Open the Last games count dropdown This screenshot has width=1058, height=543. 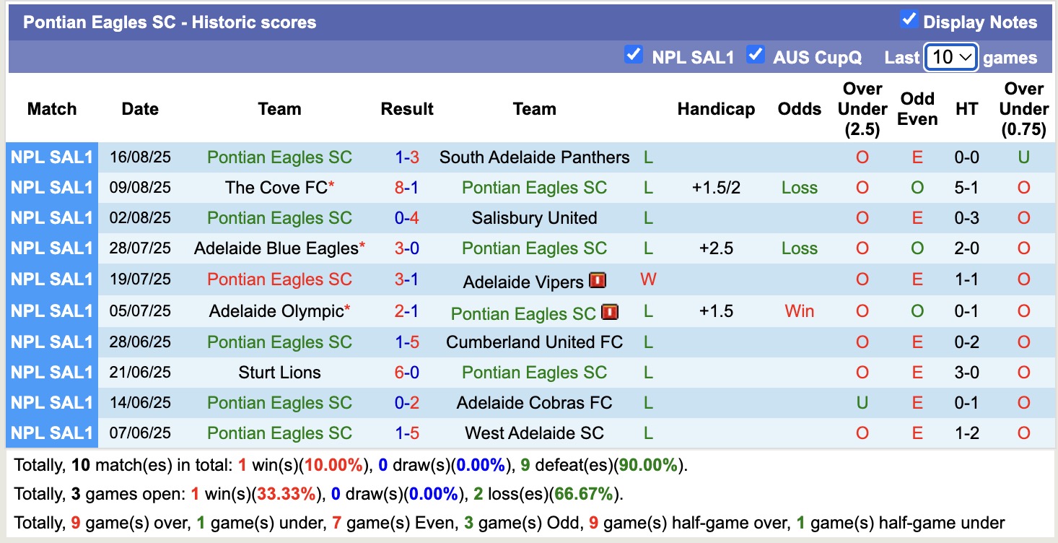[950, 57]
